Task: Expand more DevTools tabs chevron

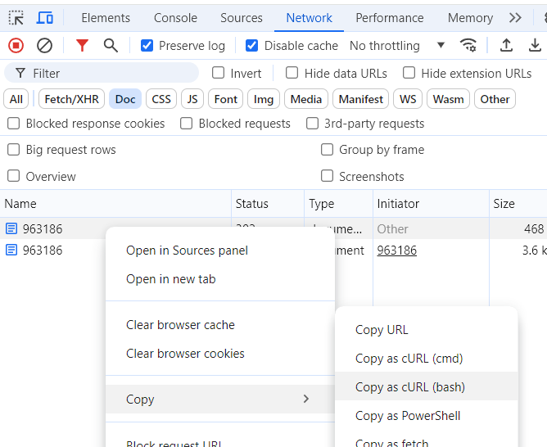Action: 515,18
